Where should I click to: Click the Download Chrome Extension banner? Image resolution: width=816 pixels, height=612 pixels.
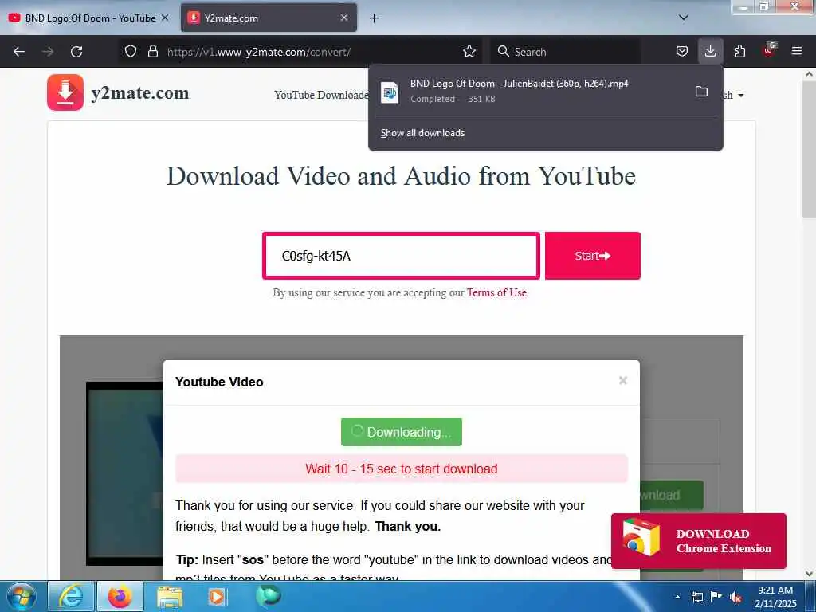[698, 541]
